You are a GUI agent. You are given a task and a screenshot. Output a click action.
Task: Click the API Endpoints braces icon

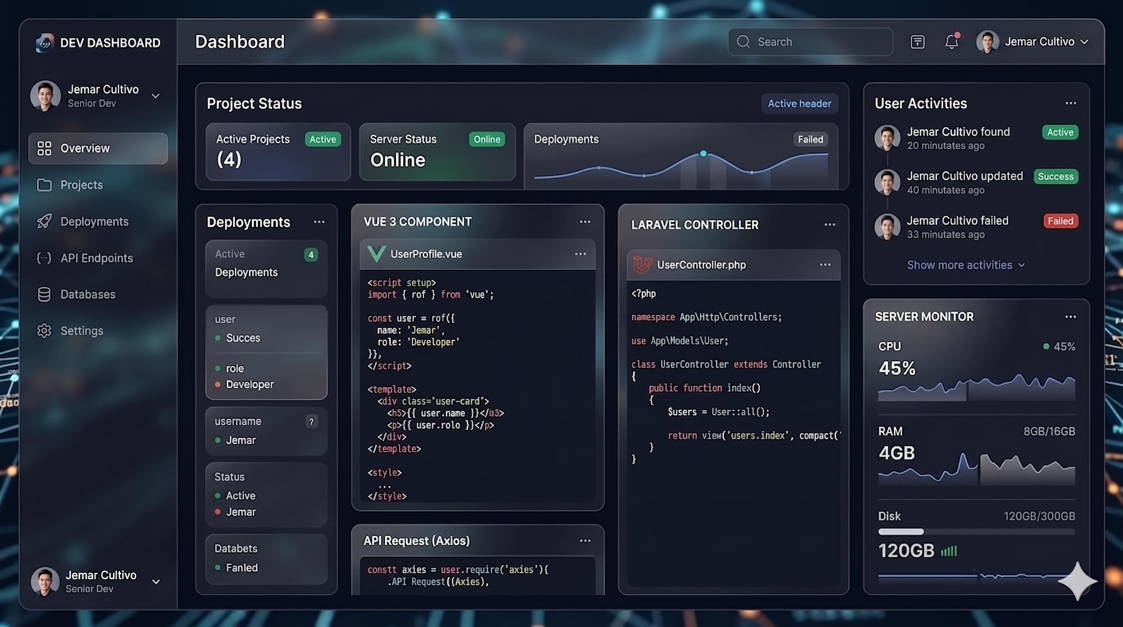tap(44, 258)
